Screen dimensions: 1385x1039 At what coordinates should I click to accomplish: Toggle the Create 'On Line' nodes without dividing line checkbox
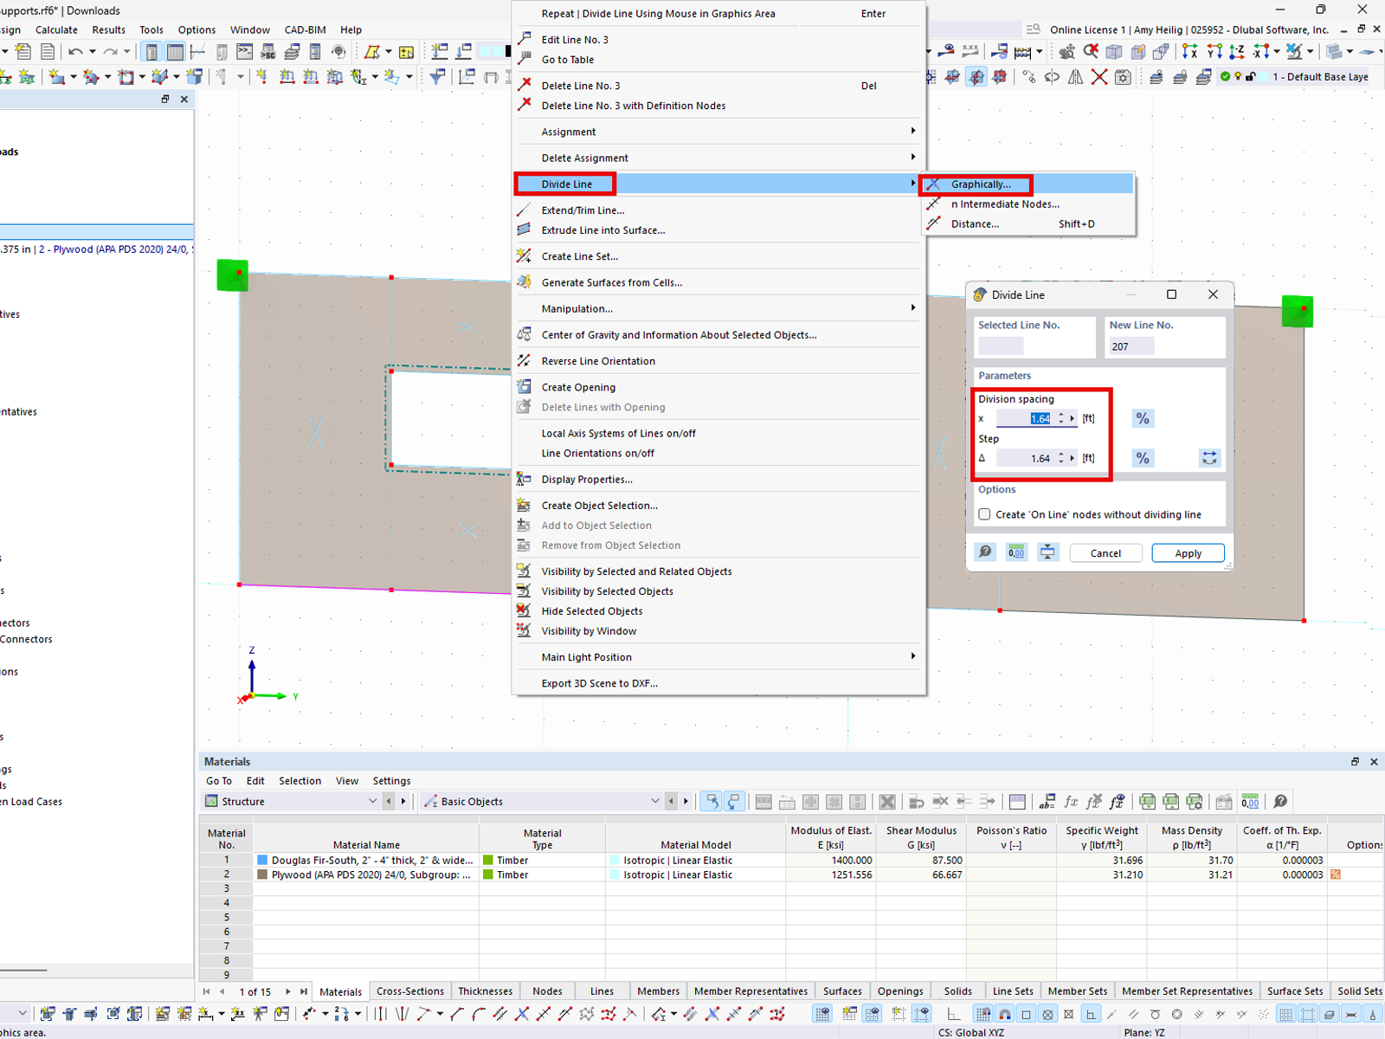pos(984,513)
